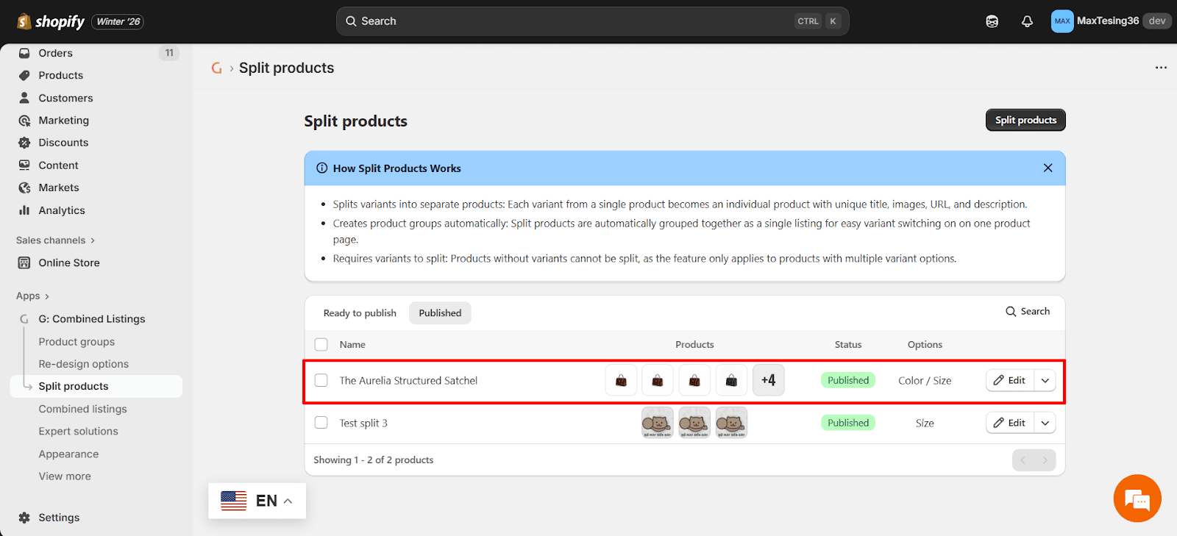1177x536 pixels.
Task: Go to the previous page of results
Action: [1023, 460]
